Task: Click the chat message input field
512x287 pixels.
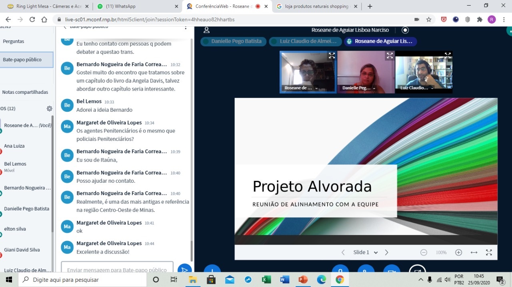Action: pos(117,267)
